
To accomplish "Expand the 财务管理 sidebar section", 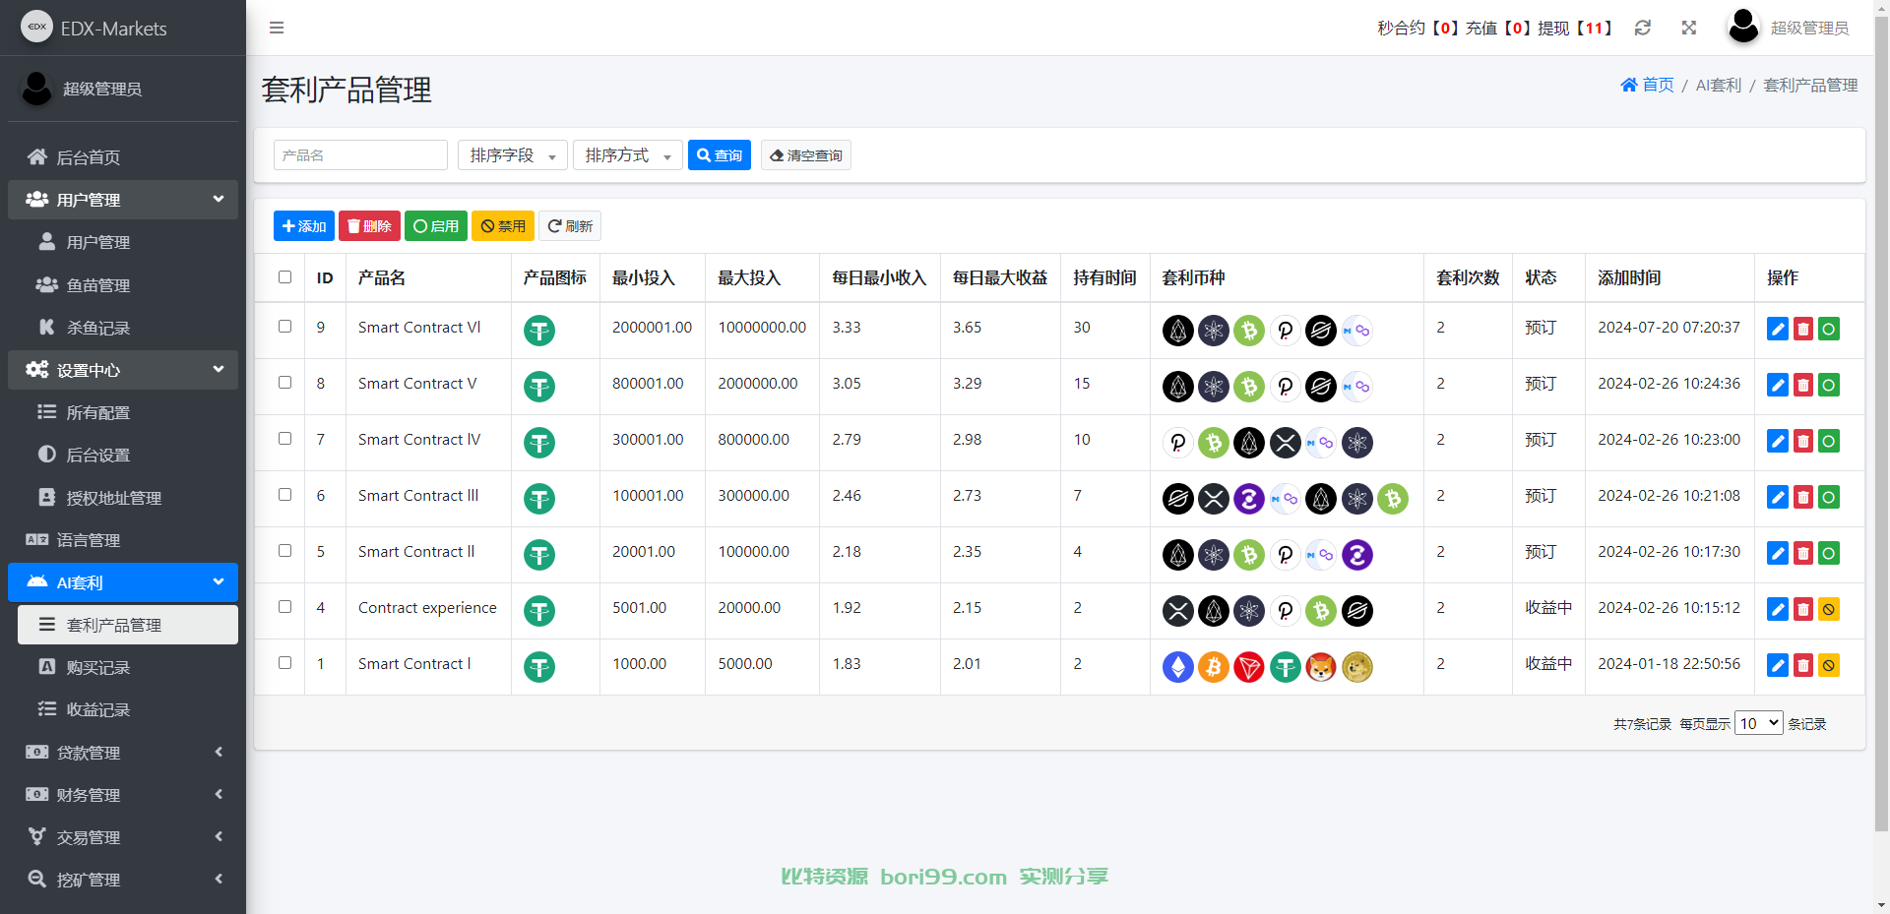I will (123, 795).
